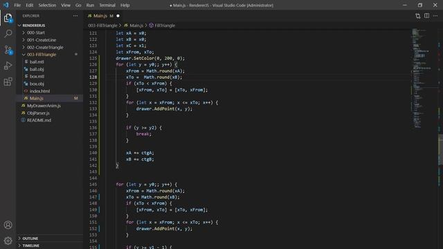Select Main.js in the explorer tree
443x249 pixels.
click(x=37, y=98)
